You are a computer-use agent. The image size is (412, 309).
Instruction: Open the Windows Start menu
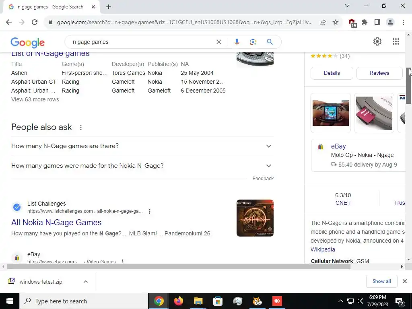10,301
